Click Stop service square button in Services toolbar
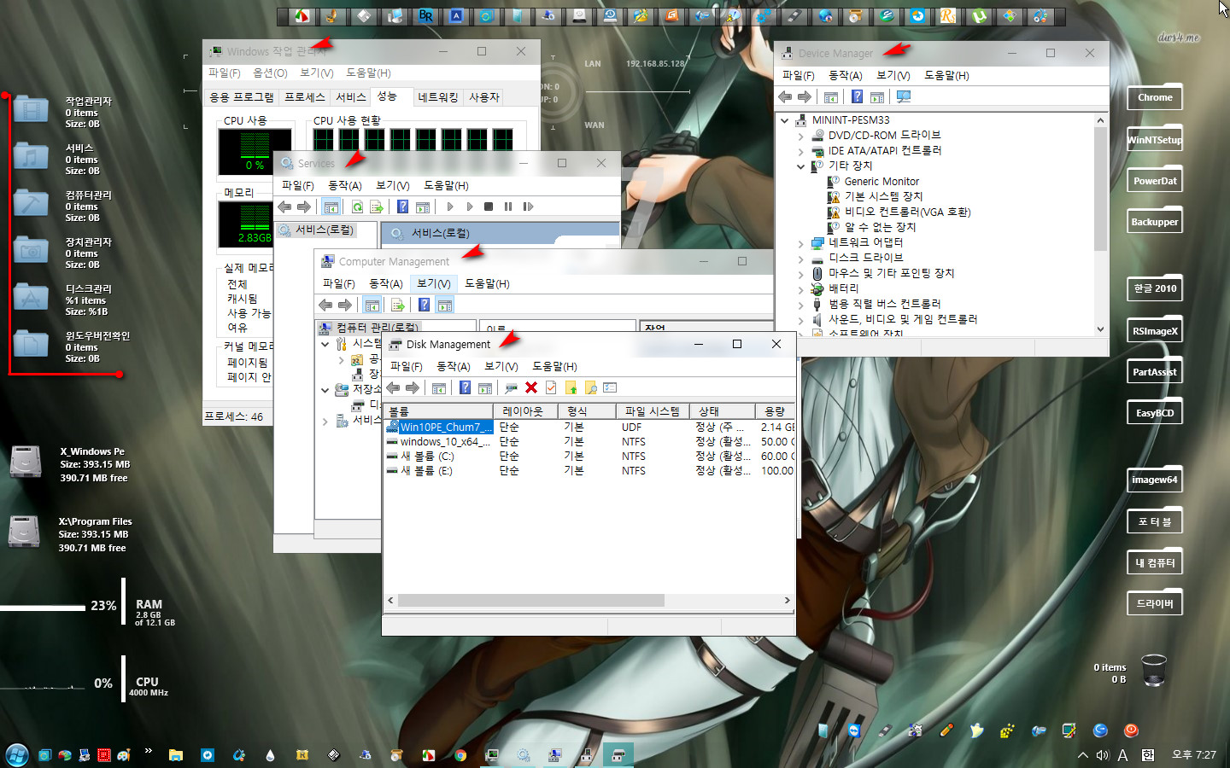 point(489,207)
